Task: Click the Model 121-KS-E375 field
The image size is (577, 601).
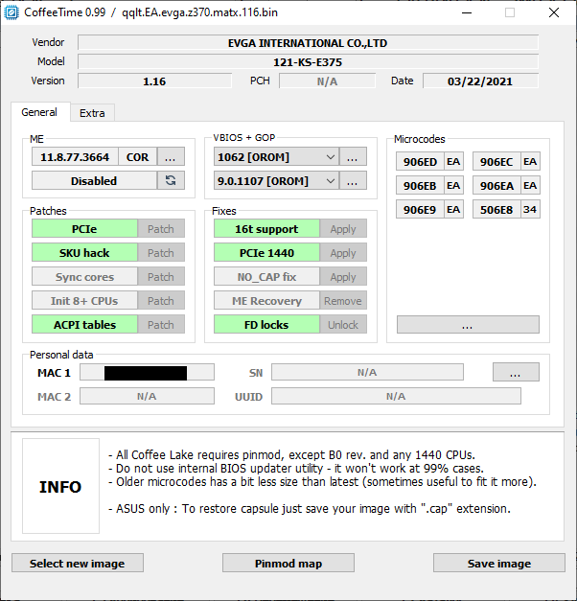Action: coord(308,61)
